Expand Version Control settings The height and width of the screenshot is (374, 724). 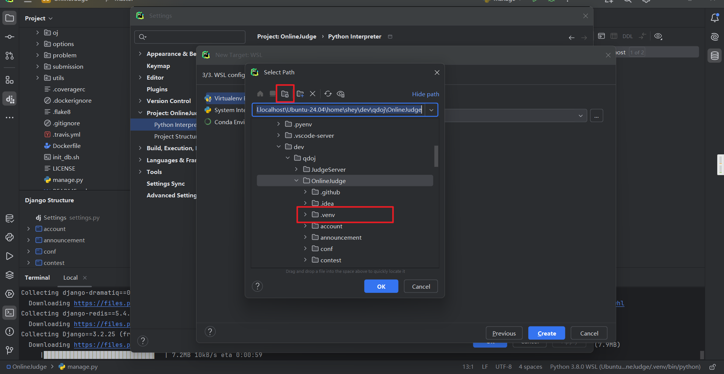140,101
